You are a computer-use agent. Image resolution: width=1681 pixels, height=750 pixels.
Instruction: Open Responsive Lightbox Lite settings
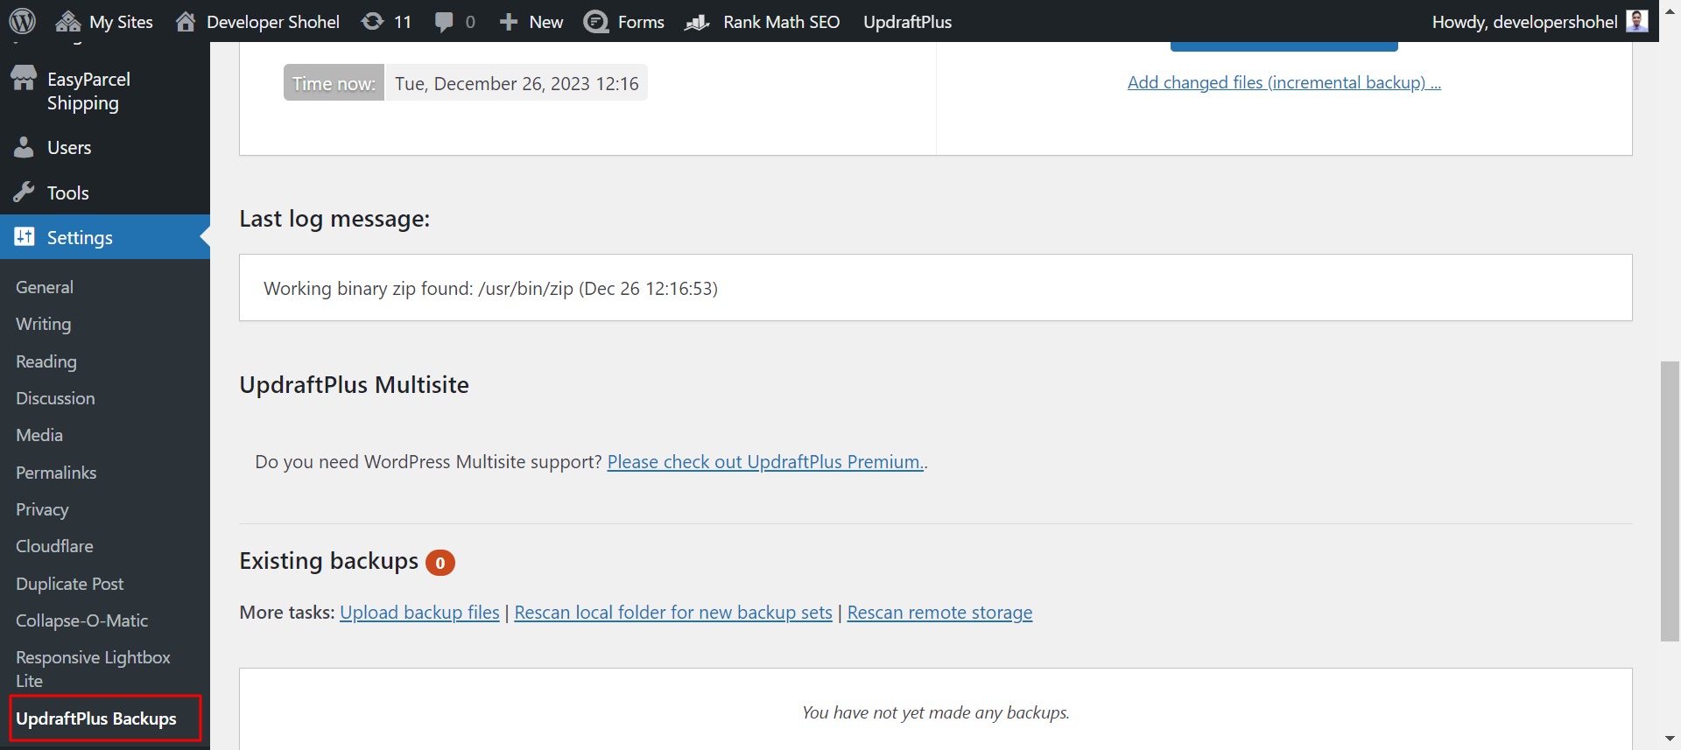[93, 669]
